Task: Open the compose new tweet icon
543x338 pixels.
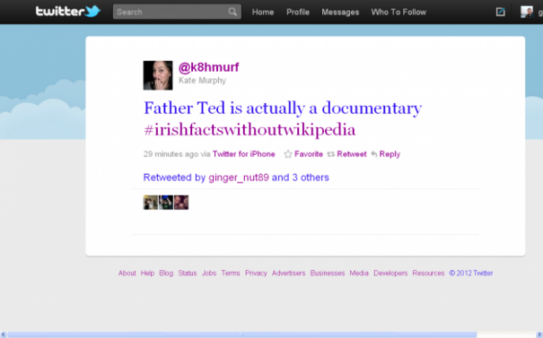Action: point(500,12)
